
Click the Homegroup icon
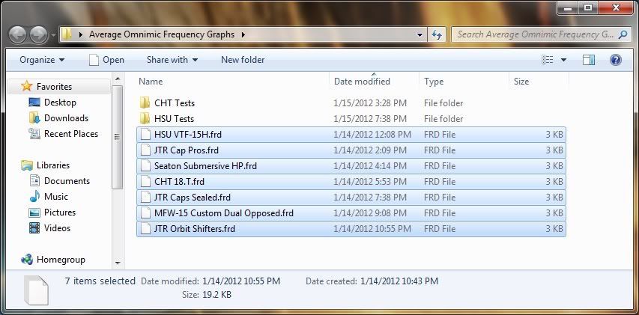27,259
